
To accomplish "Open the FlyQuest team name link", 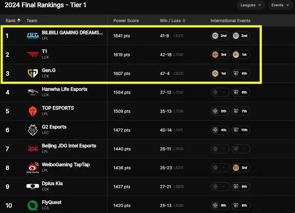I will click(52, 202).
